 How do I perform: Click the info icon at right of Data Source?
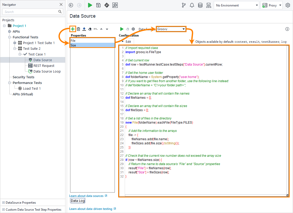(287, 29)
